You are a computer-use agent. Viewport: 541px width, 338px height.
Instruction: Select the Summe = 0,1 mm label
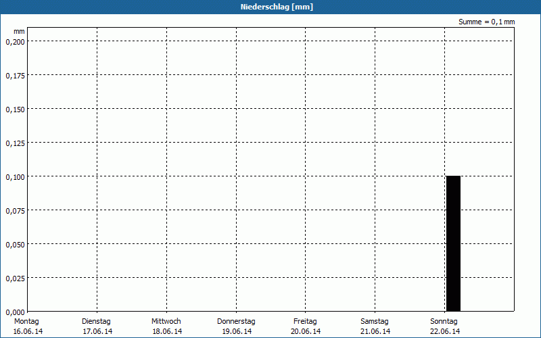486,22
